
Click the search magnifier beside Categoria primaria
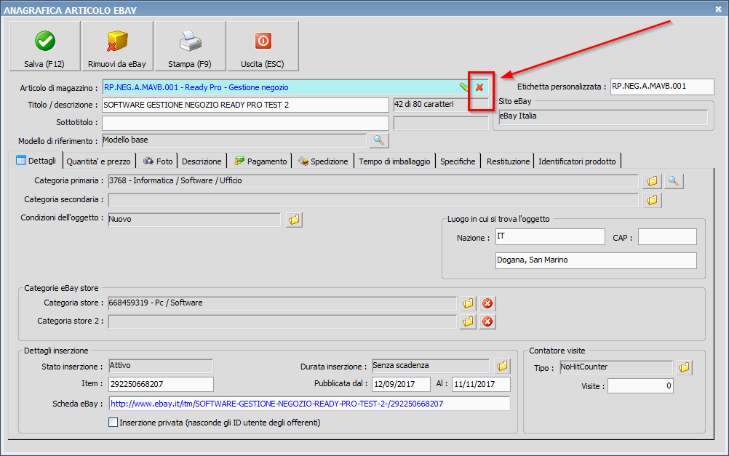coord(674,181)
